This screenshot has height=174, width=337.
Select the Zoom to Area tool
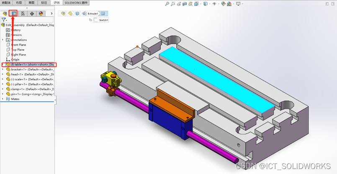tap(173, 4)
